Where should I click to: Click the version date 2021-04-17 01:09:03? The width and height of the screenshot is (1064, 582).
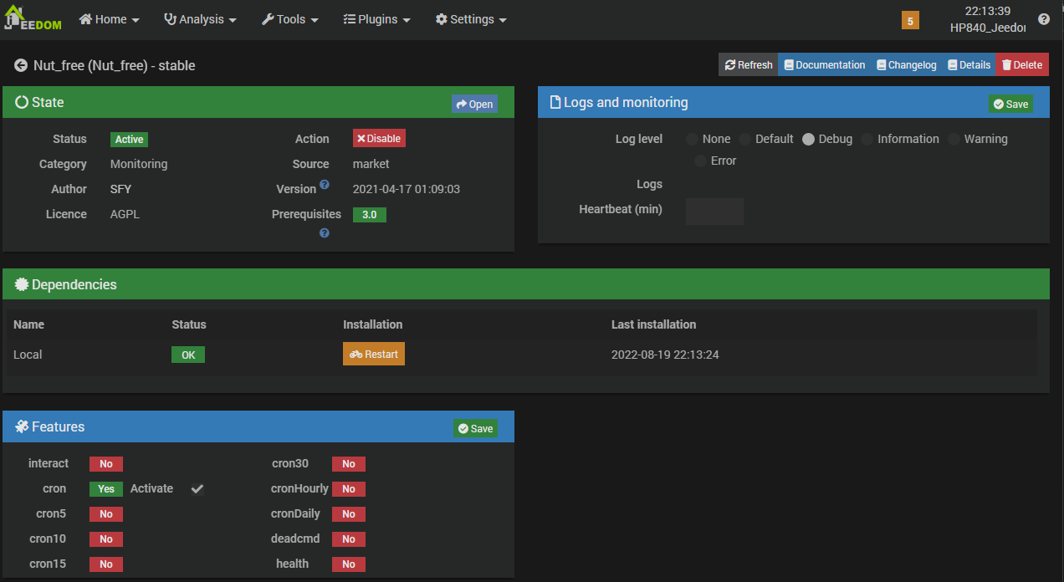(407, 189)
